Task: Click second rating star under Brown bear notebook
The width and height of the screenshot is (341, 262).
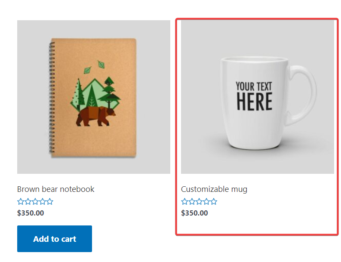Action: 28,201
